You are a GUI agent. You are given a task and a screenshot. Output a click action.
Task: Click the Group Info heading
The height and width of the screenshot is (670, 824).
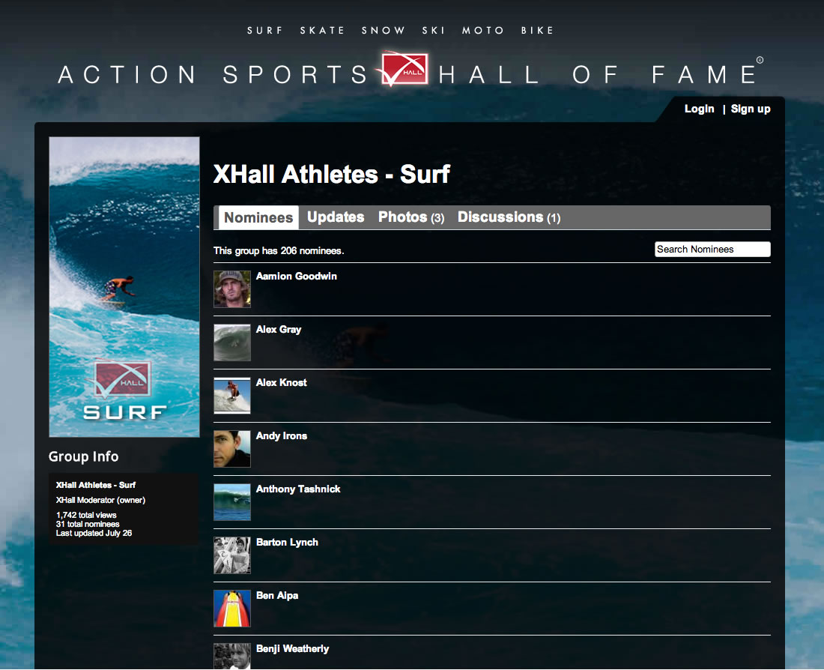click(x=84, y=456)
